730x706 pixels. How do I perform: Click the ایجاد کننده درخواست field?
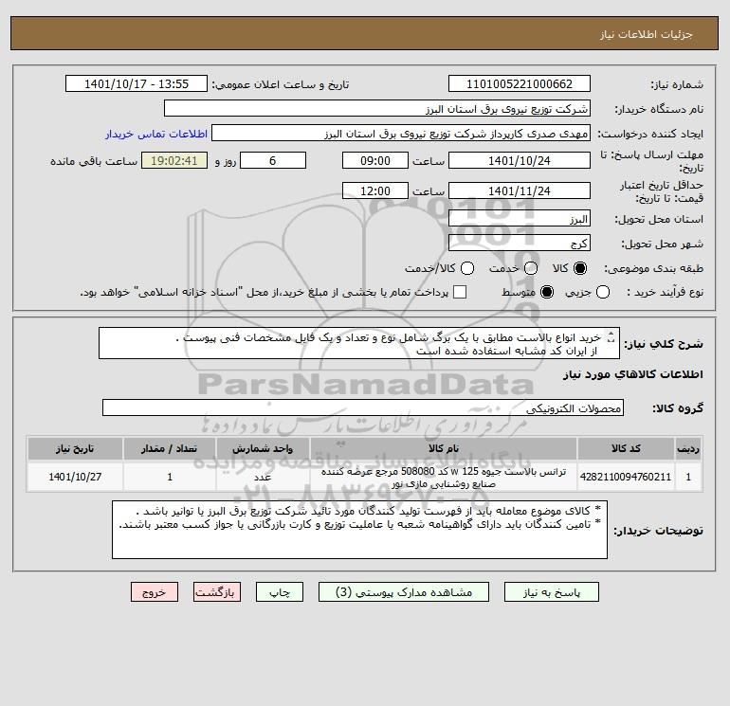click(401, 133)
